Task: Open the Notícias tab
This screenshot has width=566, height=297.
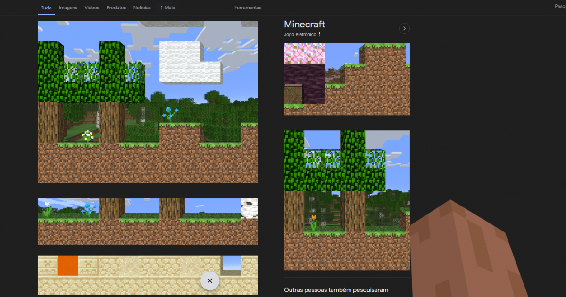Action: click(x=142, y=8)
